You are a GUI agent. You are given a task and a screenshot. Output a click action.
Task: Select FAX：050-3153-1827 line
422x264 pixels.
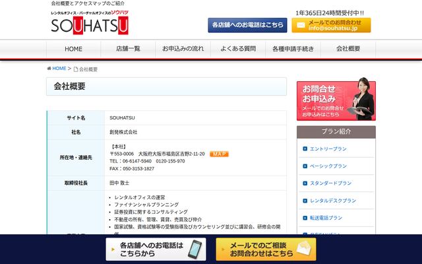coord(132,169)
